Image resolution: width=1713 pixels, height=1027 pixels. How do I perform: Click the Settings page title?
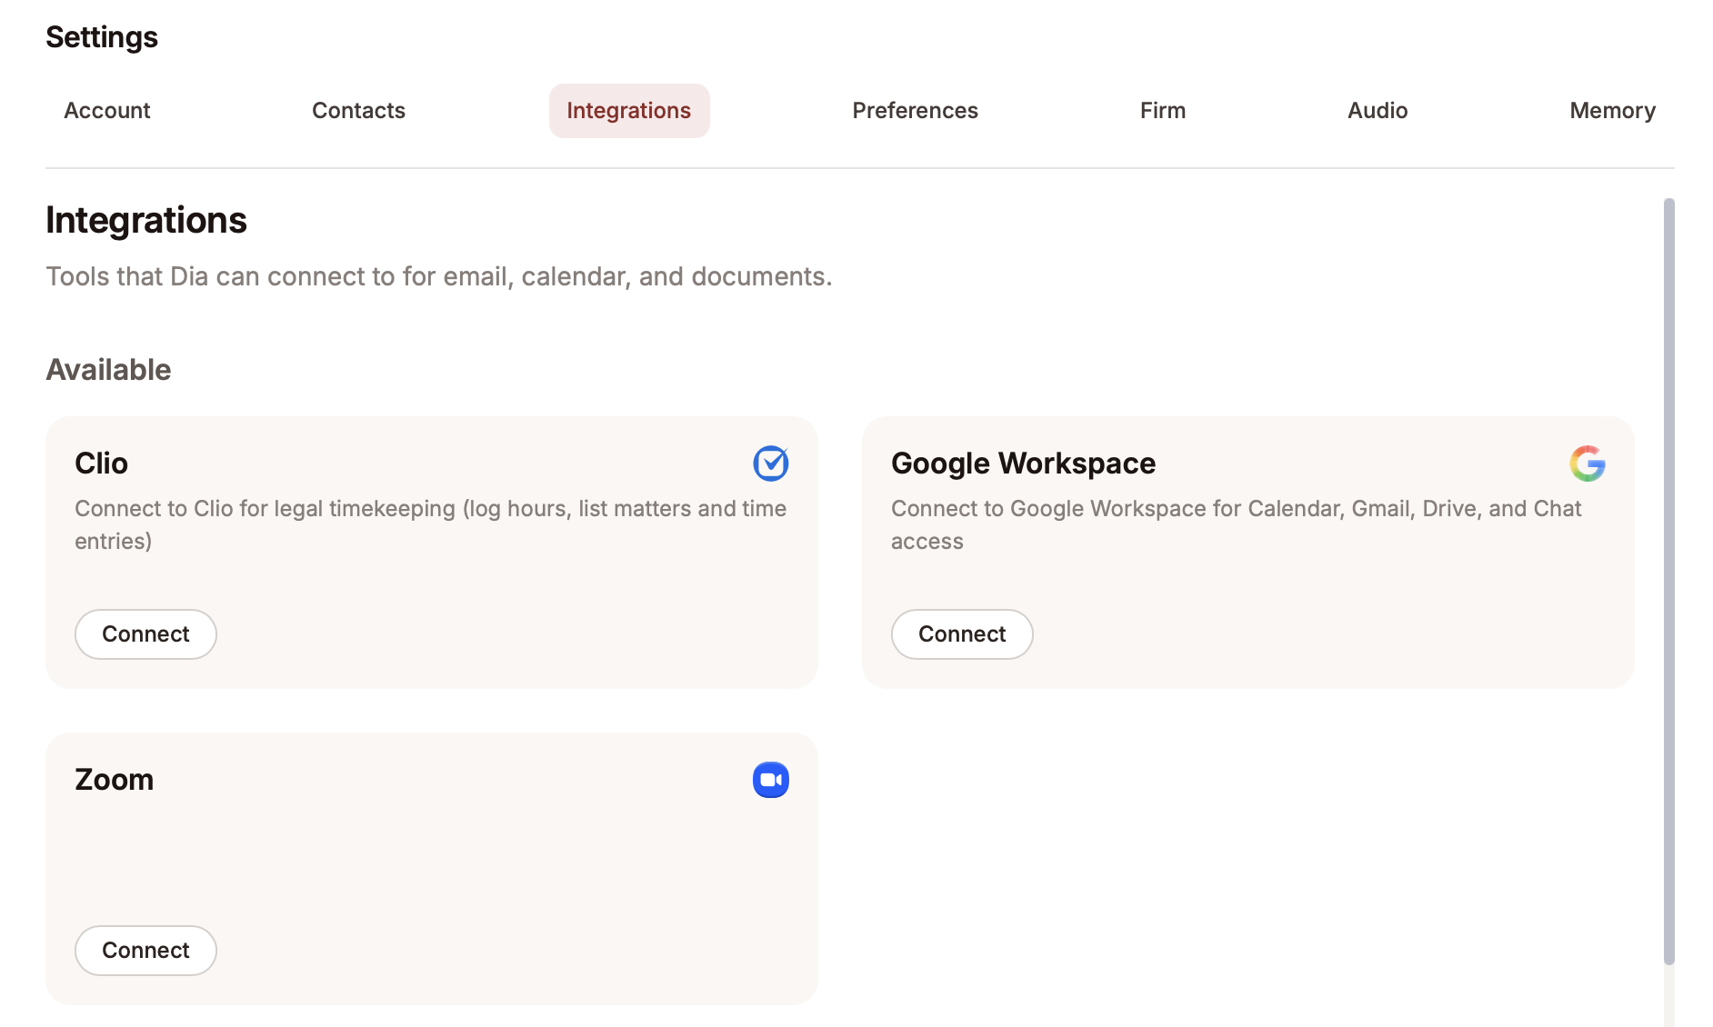tap(102, 37)
